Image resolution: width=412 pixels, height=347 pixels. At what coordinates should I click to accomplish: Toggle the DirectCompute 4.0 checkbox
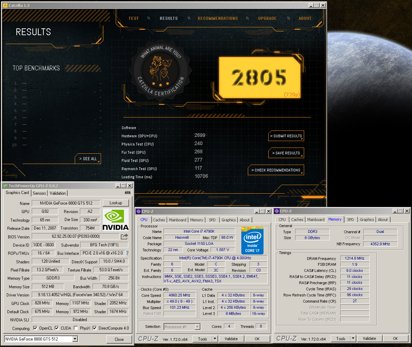click(95, 328)
